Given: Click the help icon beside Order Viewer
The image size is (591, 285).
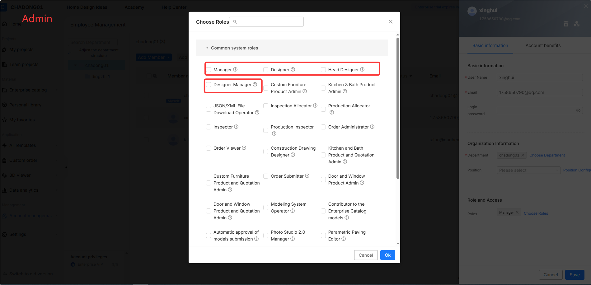Looking at the screenshot, I should tap(244, 148).
